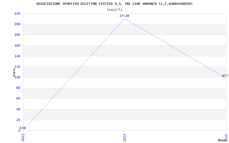This screenshot has height=143, width=229.
Task: Click the 'Importi' chart subtitle
Action: click(114, 10)
